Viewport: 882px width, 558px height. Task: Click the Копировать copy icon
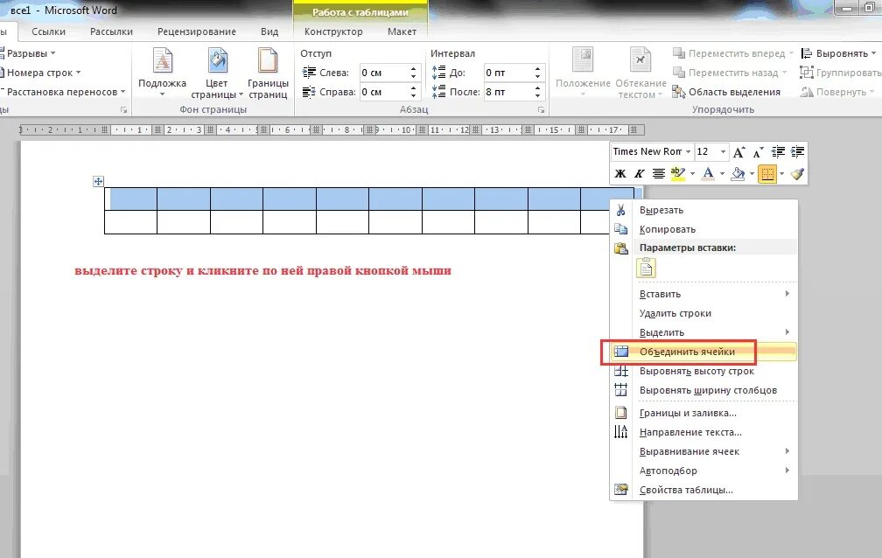coord(620,229)
